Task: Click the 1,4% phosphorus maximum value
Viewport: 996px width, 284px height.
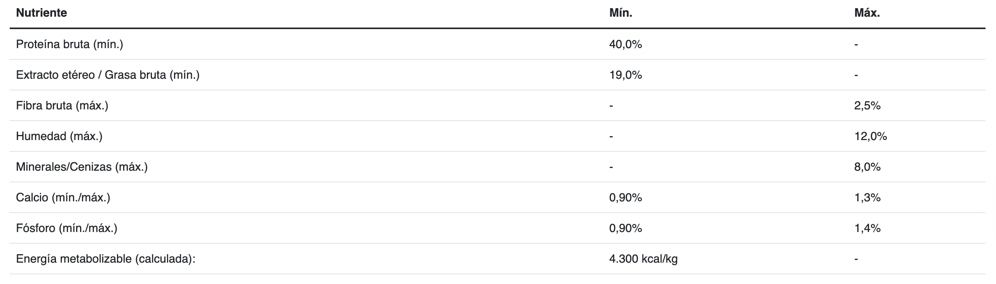Action: (867, 228)
